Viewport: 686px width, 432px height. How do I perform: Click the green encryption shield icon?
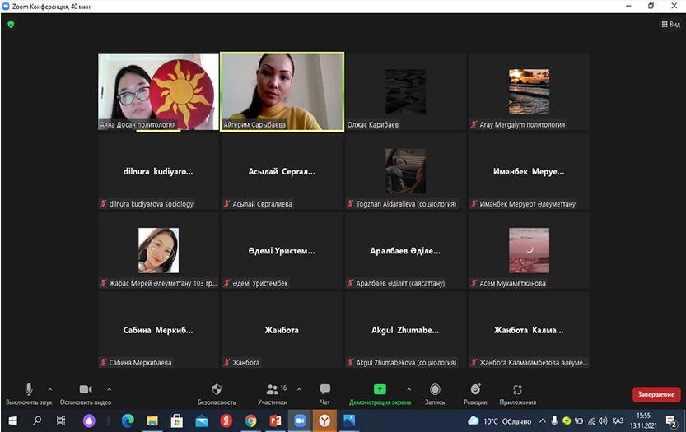point(11,25)
